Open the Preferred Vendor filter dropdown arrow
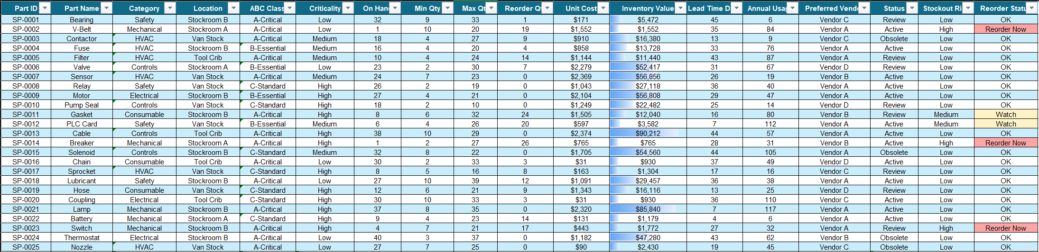This screenshot has width=1039, height=252. tap(864, 8)
